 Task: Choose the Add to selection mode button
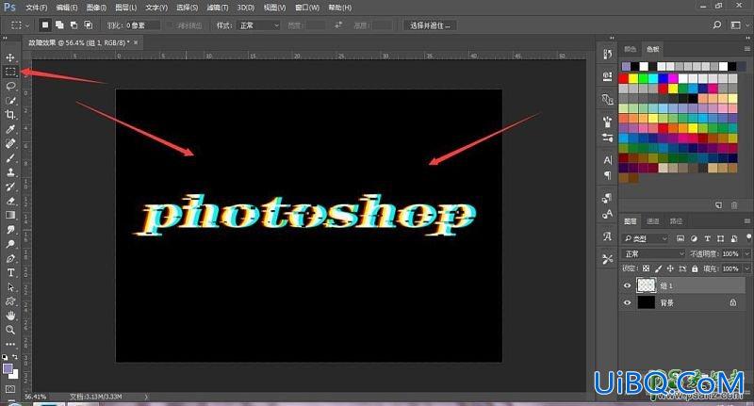tap(59, 25)
